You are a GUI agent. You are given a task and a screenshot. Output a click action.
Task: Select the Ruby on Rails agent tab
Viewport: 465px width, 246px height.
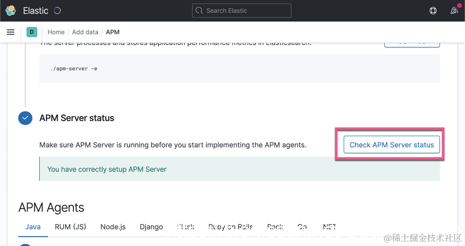[230, 227]
